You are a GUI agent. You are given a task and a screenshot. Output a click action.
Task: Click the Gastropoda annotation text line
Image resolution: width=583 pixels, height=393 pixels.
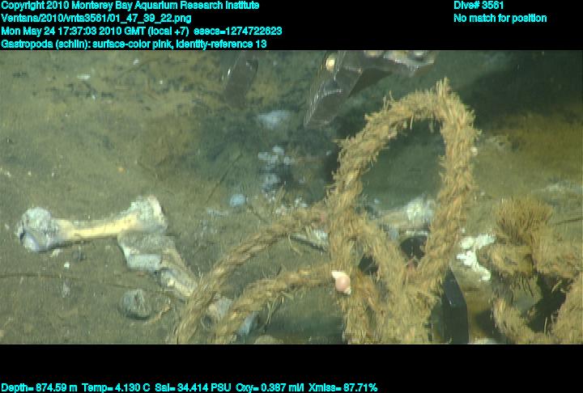click(x=134, y=44)
